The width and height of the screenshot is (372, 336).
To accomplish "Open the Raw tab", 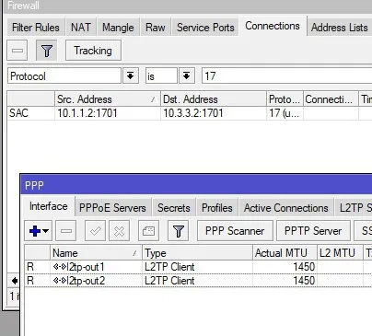I will (156, 28).
